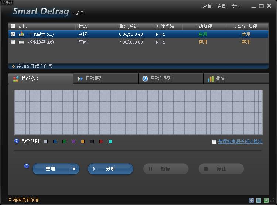Check the 本地磁盘 (D:) checkbox
The height and width of the screenshot is (205, 277).
point(13,42)
